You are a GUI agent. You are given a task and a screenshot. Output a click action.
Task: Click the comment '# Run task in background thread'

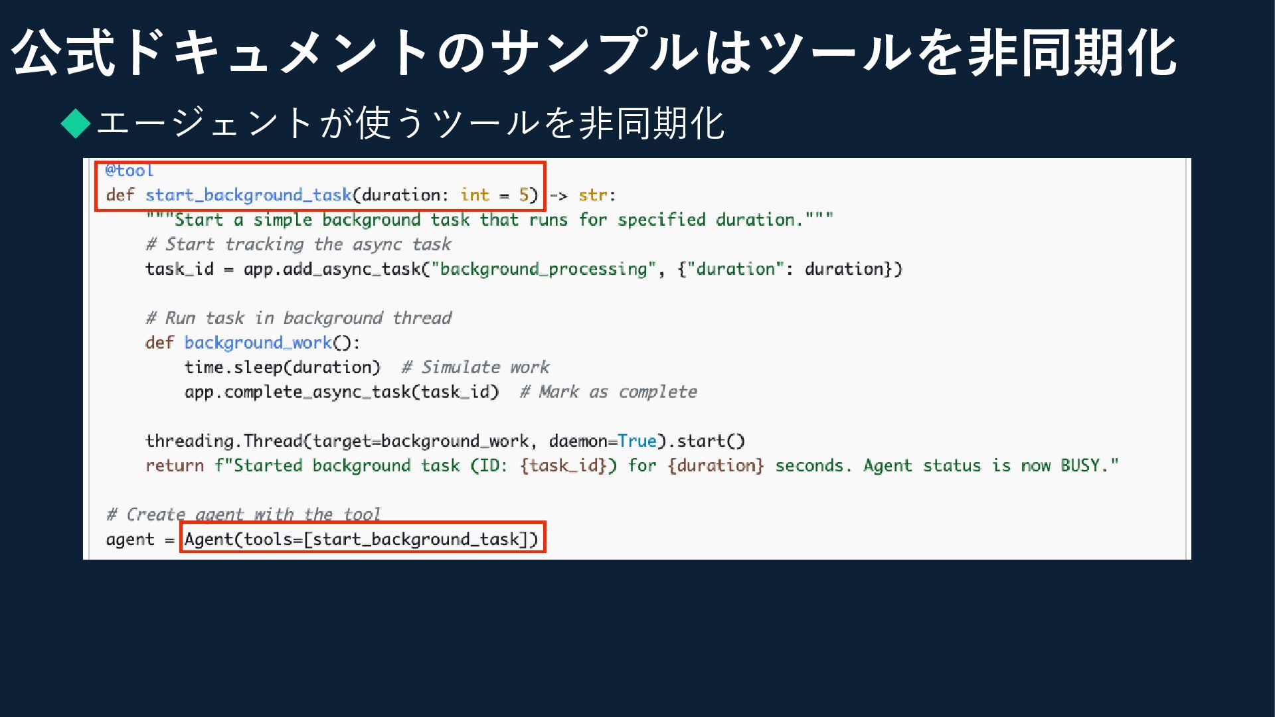(298, 318)
